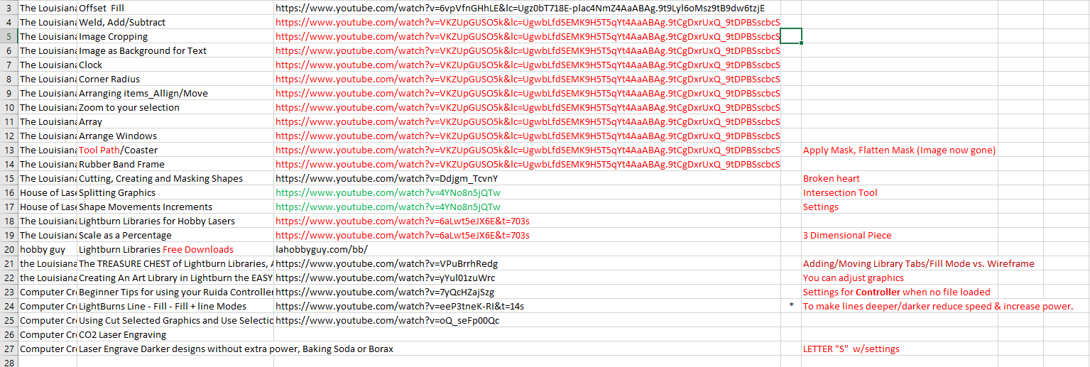Open the lahobbyguy.com/bb/ link

[x=321, y=249]
